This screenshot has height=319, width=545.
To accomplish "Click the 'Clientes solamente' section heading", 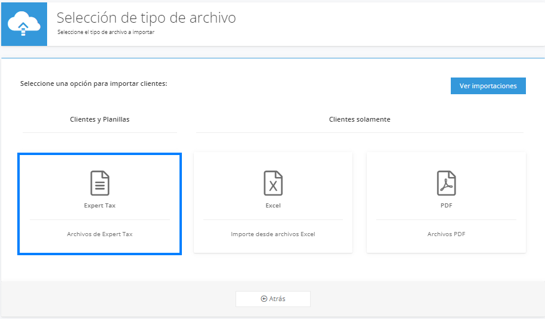I will [360, 119].
